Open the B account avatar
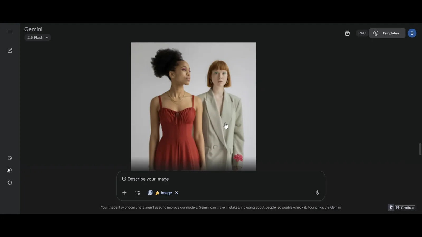The width and height of the screenshot is (422, 237). [x=412, y=33]
